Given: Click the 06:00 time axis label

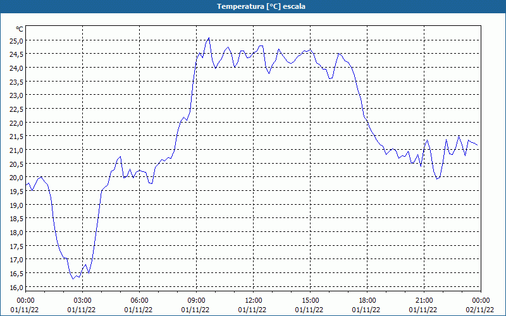Looking at the screenshot, I should 139,301.
